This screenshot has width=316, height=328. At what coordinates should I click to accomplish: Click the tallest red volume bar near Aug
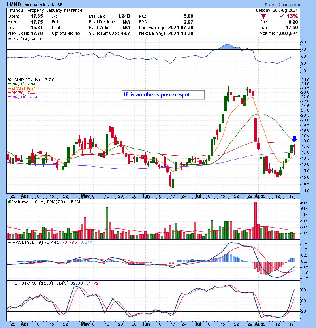[x=255, y=221]
